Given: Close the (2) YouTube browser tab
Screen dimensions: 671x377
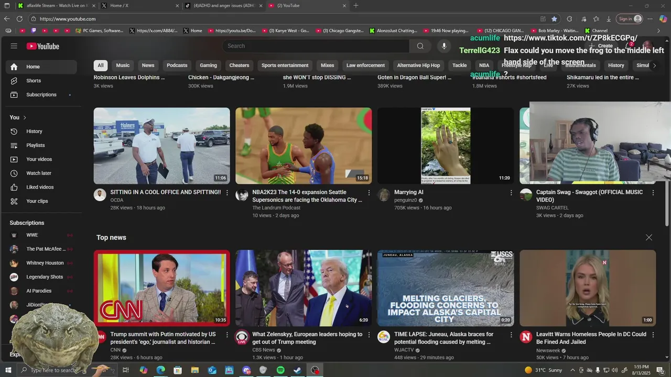Looking at the screenshot, I should (x=344, y=6).
